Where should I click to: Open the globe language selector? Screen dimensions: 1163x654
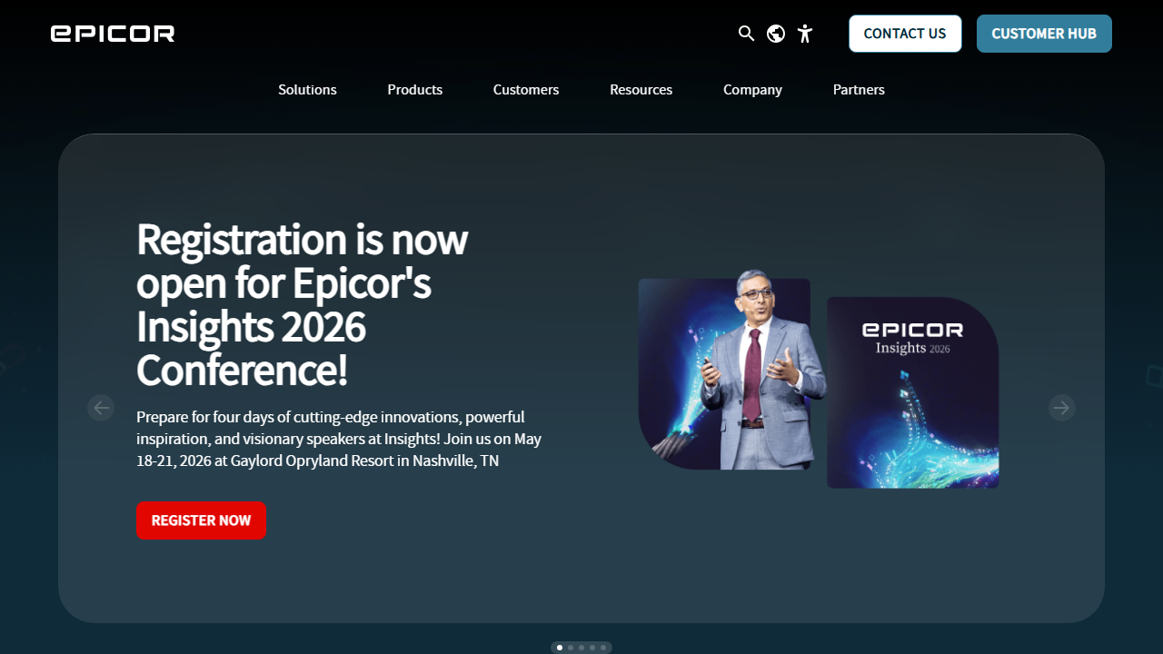pos(776,34)
